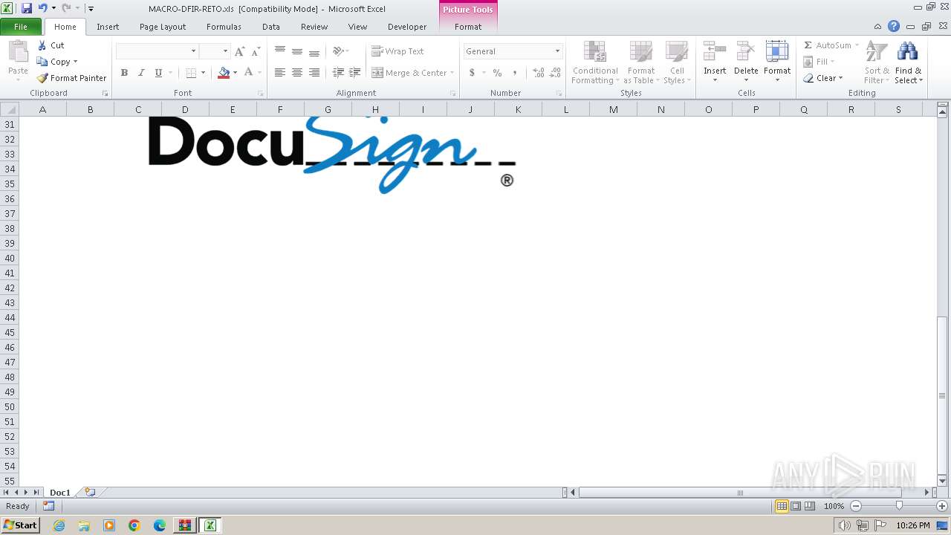The height and width of the screenshot is (535, 951).
Task: Click the Paste clipboard icon
Action: (18, 53)
